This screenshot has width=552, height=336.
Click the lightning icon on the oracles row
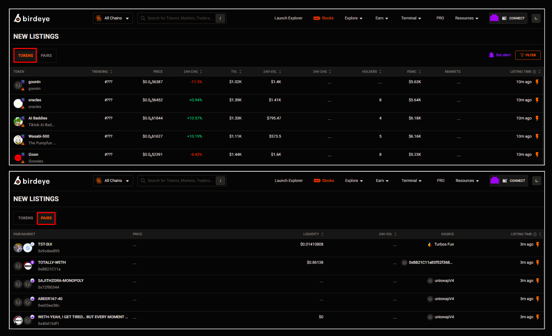537,100
